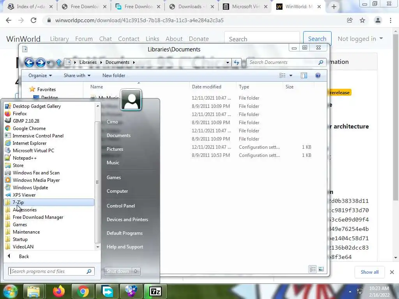Screen dimensions: 399x299
Task: Open Help and Support from Start menu
Action: pos(125,246)
